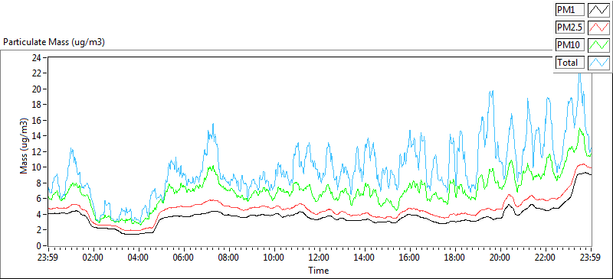Click the 18:00 time axis marker

click(x=455, y=258)
